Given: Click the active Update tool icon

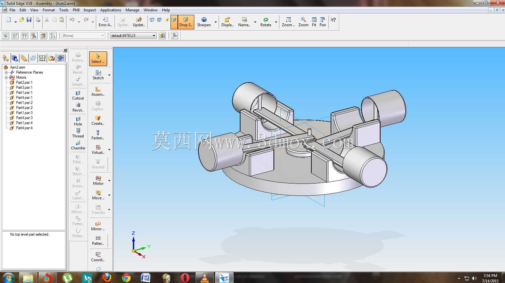Looking at the screenshot, I should (139, 22).
